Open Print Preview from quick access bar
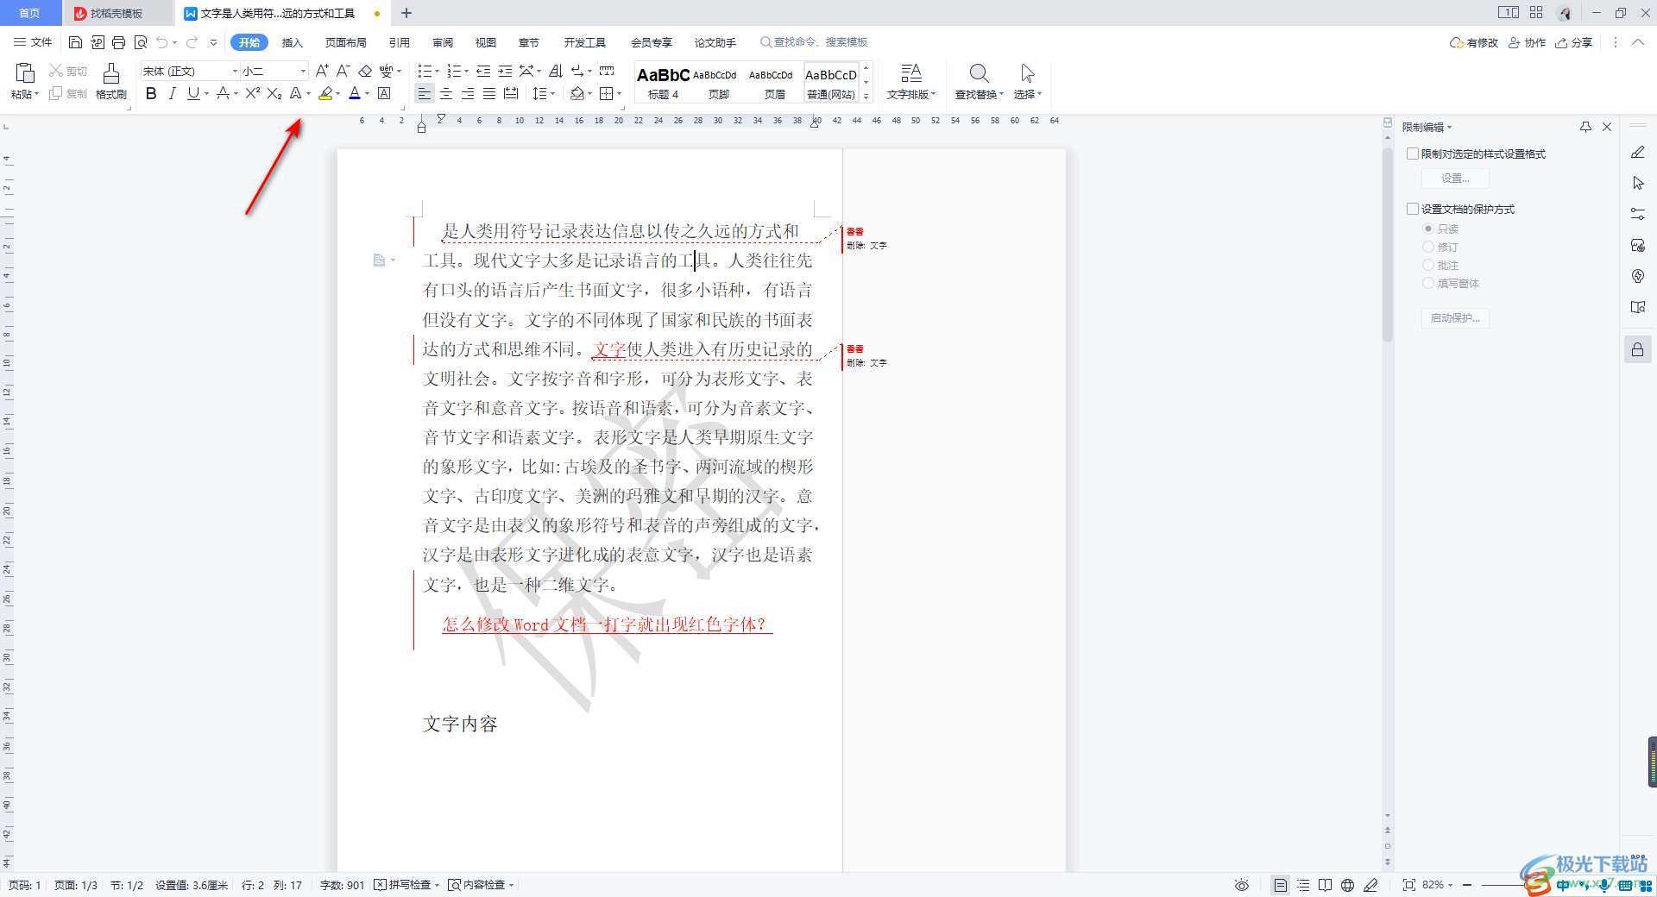The width and height of the screenshot is (1657, 897). 141,42
